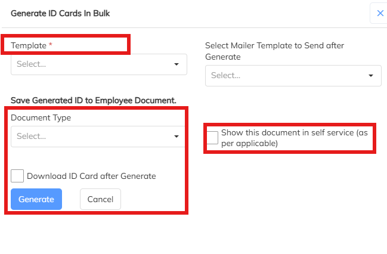387x254 pixels.
Task: Click the Cancel button
Action: pos(100,199)
